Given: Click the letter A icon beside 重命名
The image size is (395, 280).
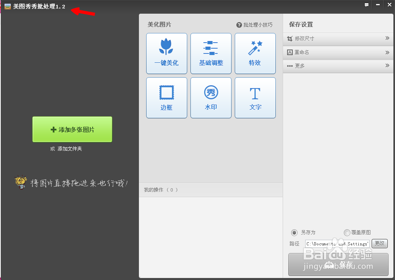Looking at the screenshot, I should point(290,52).
